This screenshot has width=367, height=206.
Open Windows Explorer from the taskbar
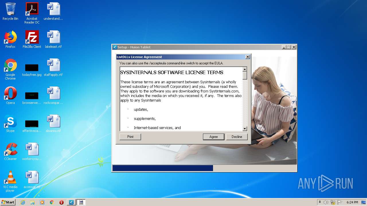point(32,202)
